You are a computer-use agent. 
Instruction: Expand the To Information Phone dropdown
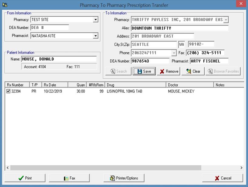tap(174, 53)
